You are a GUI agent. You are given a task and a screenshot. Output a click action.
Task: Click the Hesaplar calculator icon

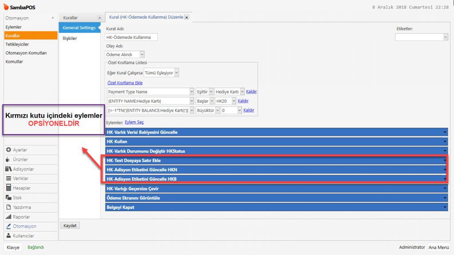pyautogui.click(x=8, y=188)
